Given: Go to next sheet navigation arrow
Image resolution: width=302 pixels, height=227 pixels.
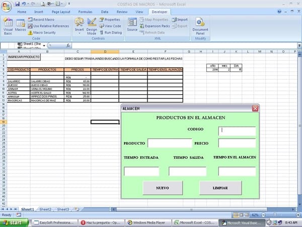Looking at the screenshot, I should pyautogui.click(x=11, y=209).
